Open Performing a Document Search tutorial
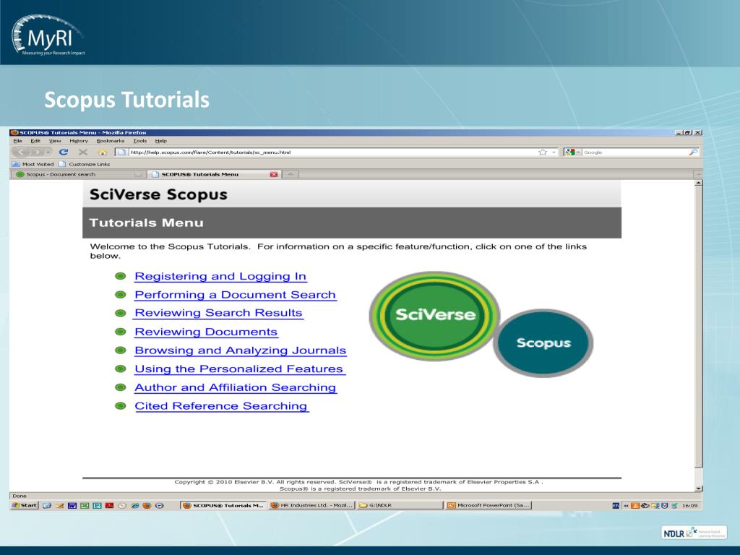Image resolution: width=740 pixels, height=555 pixels. pyautogui.click(x=235, y=295)
